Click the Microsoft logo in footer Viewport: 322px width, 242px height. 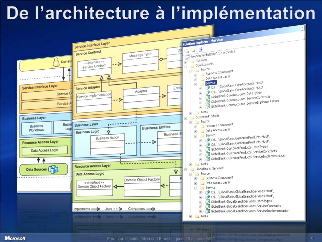[15, 238]
